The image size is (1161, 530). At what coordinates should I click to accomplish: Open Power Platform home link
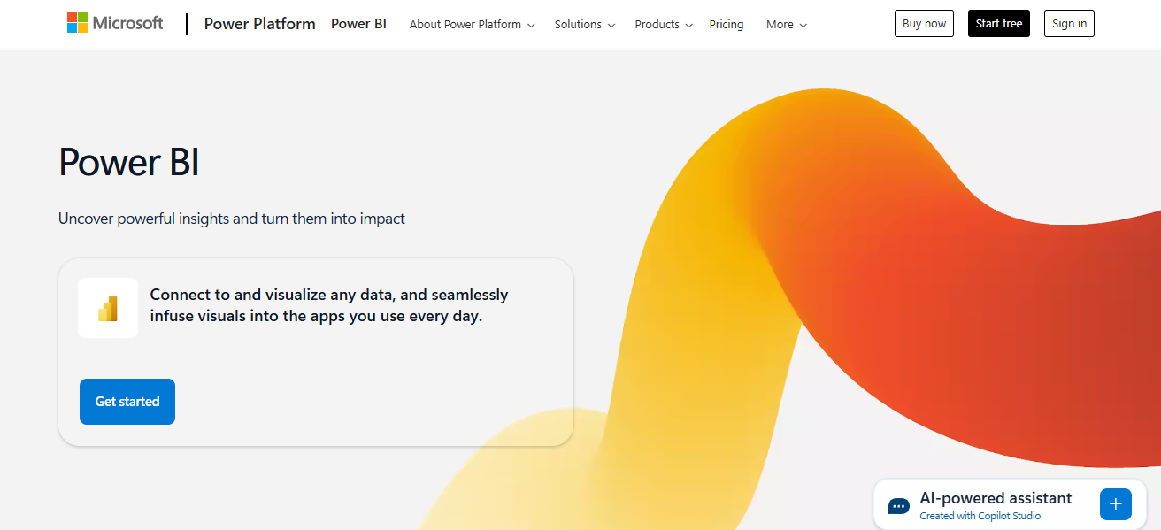pos(259,24)
